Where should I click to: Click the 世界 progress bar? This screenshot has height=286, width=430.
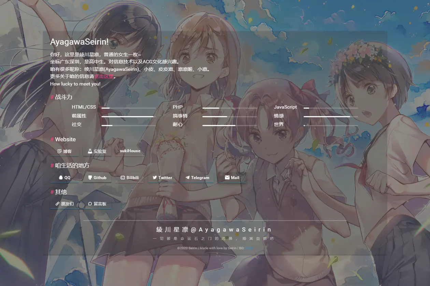point(331,125)
